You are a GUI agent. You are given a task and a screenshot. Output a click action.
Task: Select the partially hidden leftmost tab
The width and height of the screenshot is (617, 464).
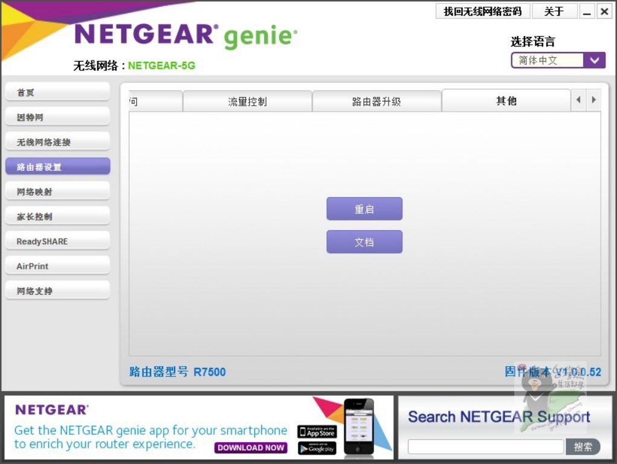pos(155,101)
